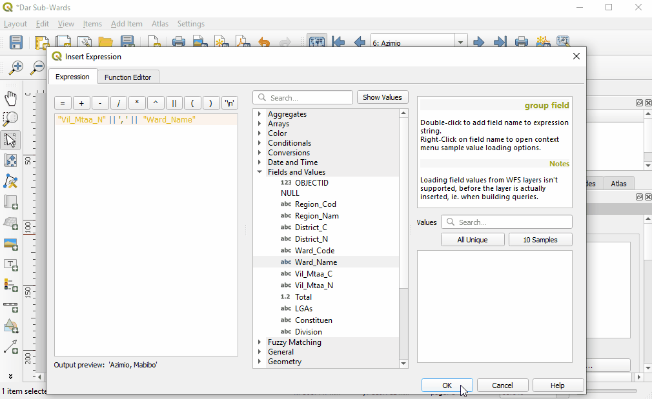Click the Save Project icon
This screenshot has height=399, width=652.
click(x=16, y=43)
